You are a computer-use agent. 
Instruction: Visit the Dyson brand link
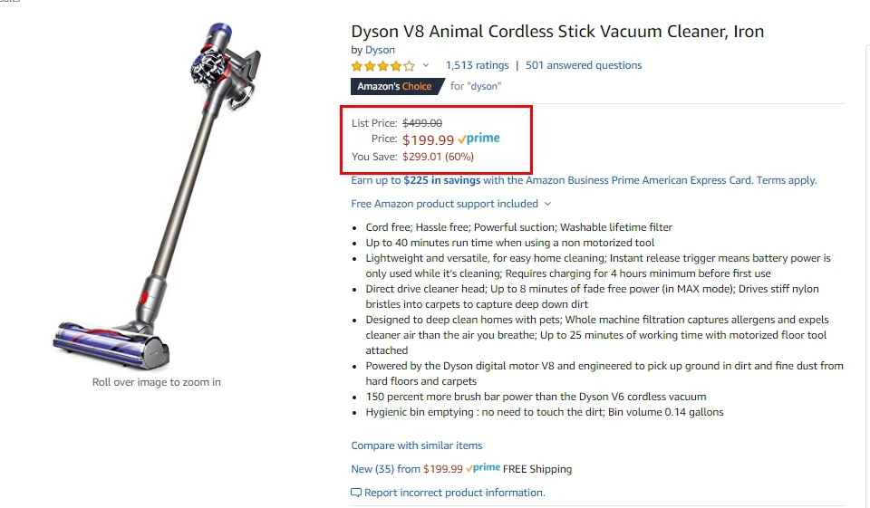pyautogui.click(x=380, y=50)
